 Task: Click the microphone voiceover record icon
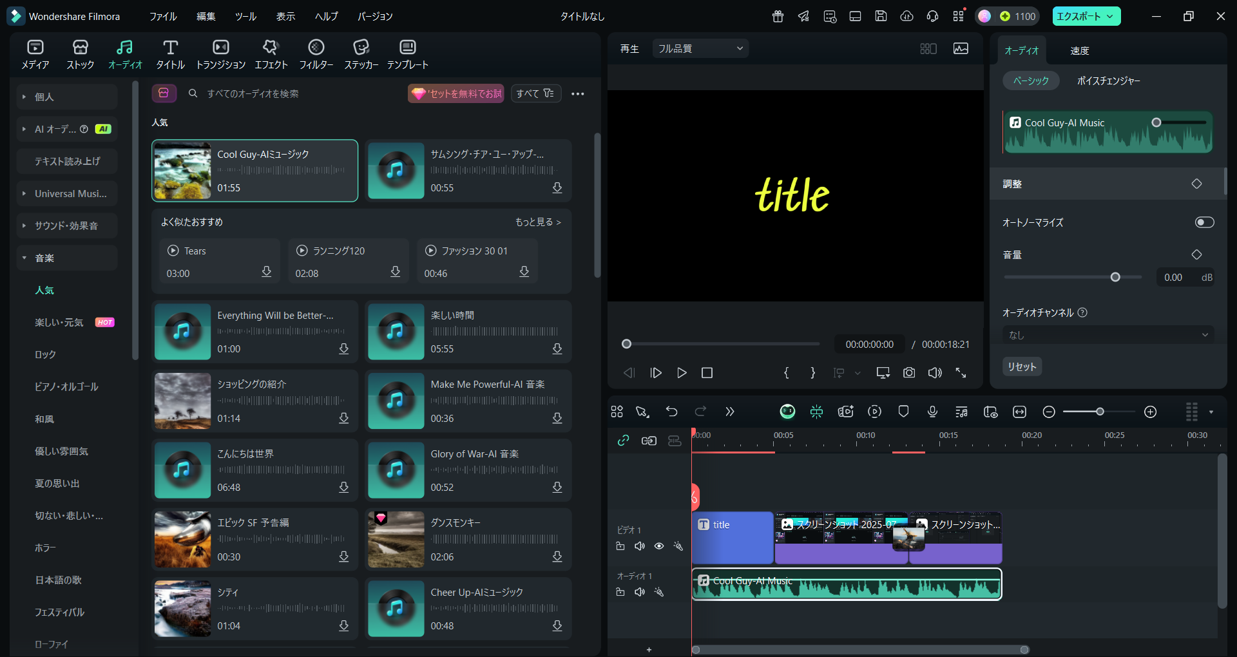click(932, 412)
